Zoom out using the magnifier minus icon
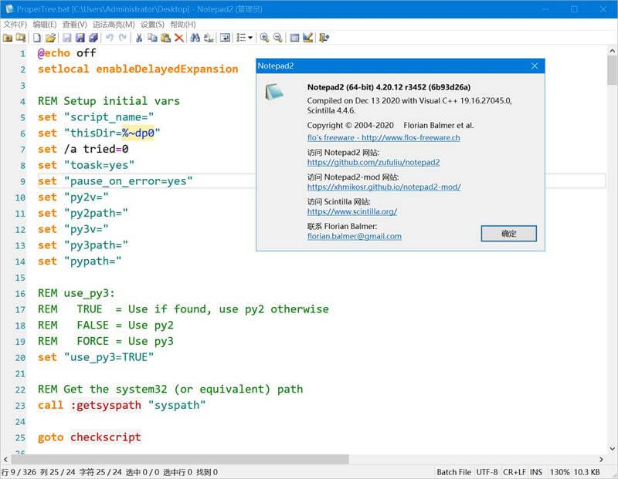 [278, 38]
